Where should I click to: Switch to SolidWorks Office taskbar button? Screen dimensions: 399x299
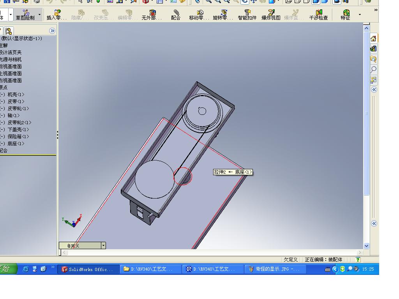pos(88,269)
